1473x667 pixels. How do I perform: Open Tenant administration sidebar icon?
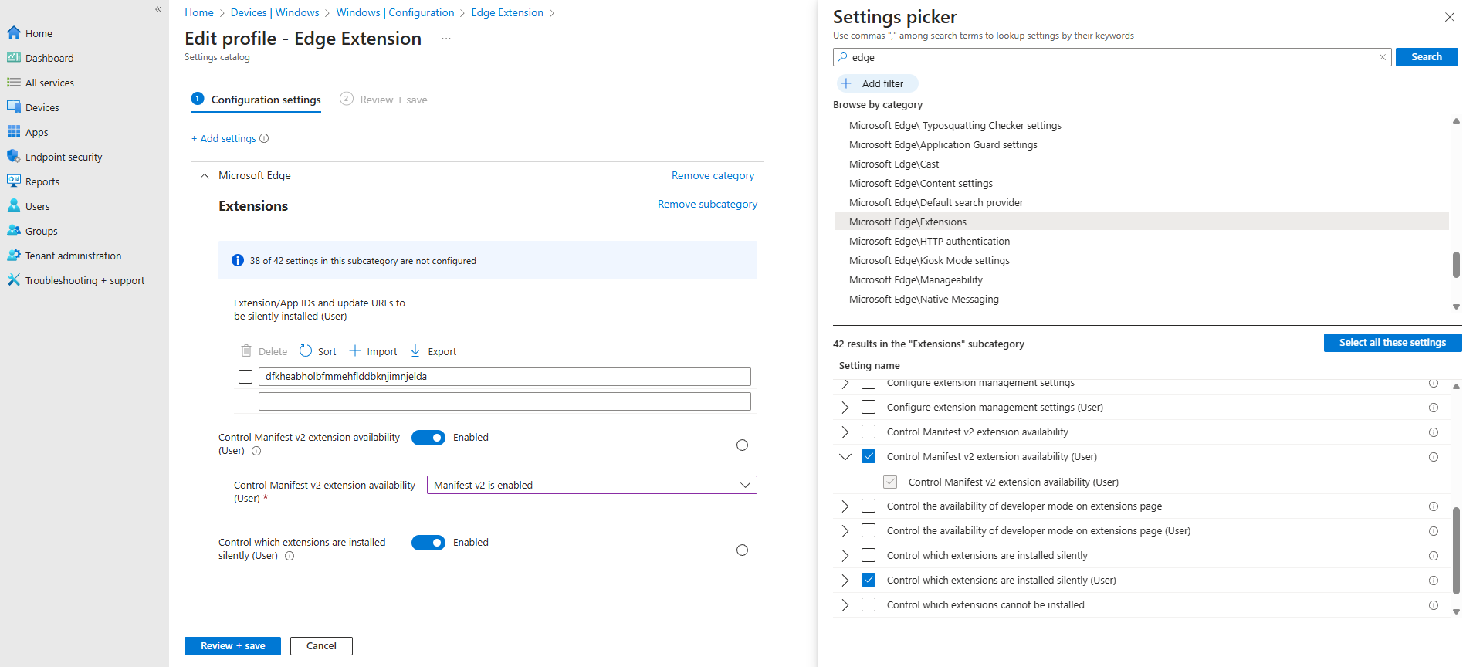pos(14,255)
